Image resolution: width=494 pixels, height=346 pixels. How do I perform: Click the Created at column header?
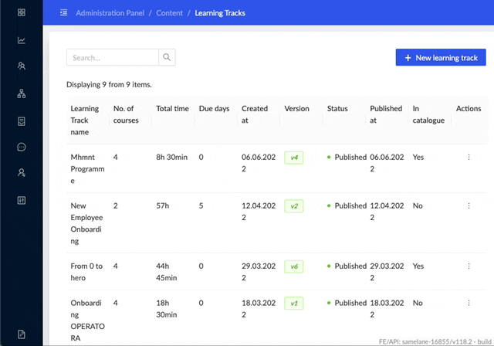(255, 114)
